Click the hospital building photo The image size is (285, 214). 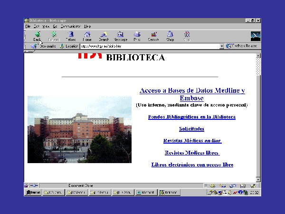point(79,129)
